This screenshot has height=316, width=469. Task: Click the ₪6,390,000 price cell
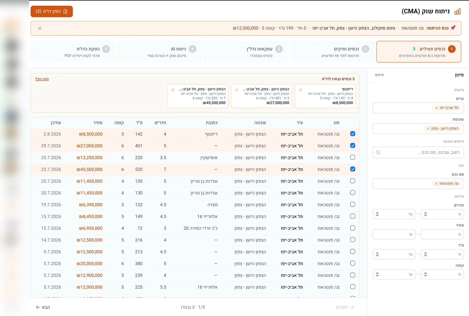(91, 205)
